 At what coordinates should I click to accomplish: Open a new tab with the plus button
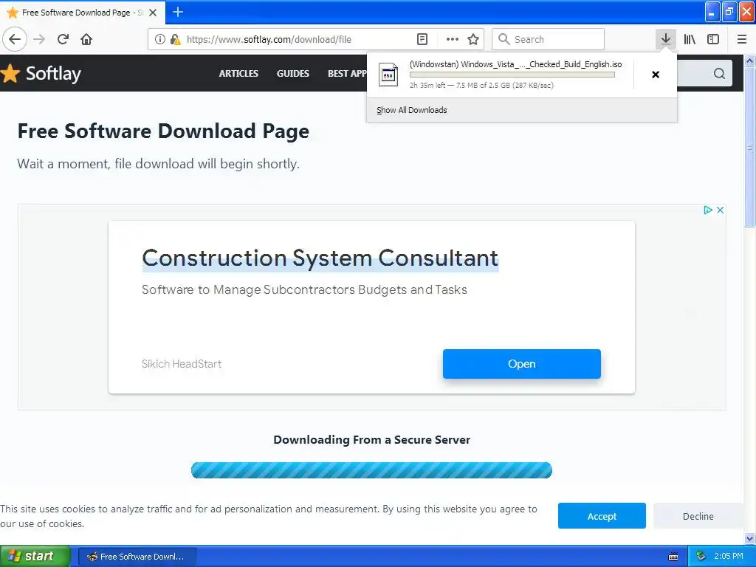(178, 12)
